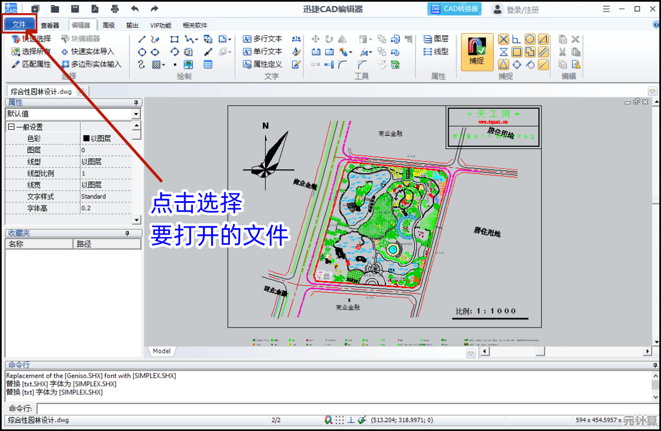Screen dimensions: 661x431
Task: Toggle the 捕捉 snap button
Action: point(476,52)
